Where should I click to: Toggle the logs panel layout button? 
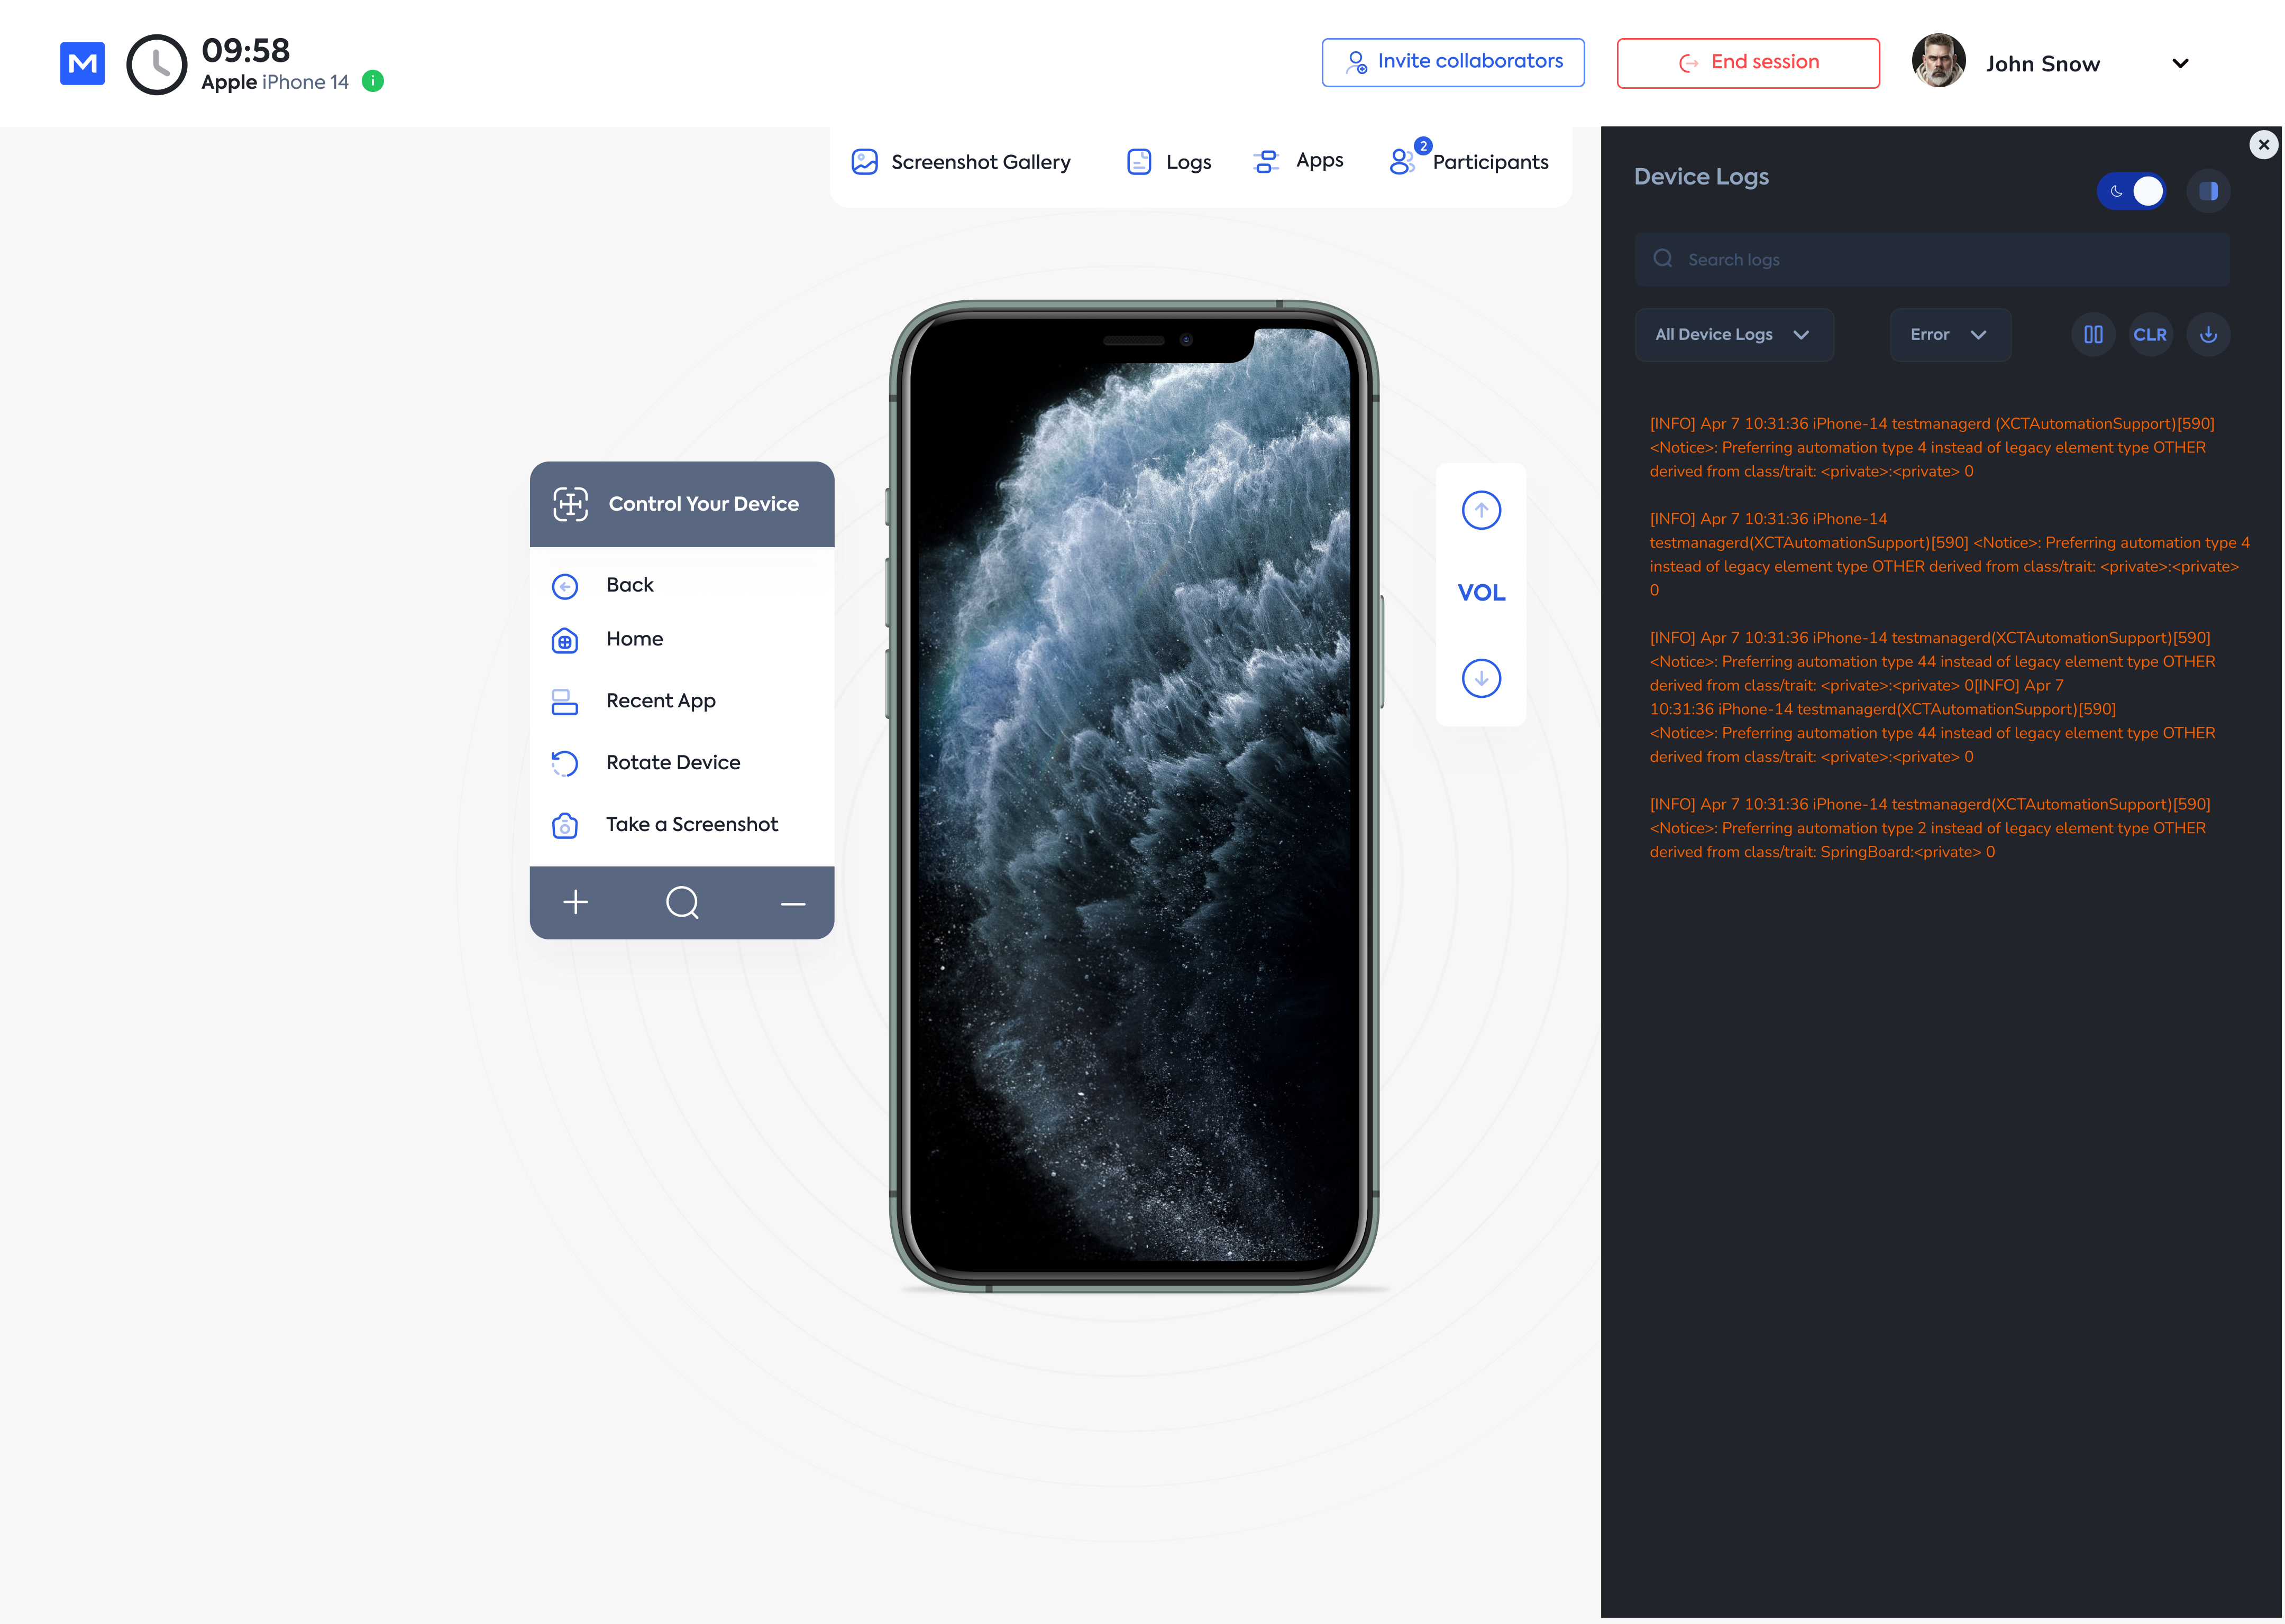click(2208, 191)
